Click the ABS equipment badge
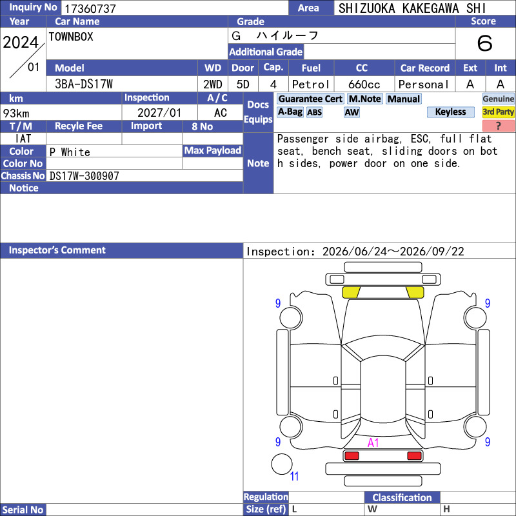 (x=314, y=112)
